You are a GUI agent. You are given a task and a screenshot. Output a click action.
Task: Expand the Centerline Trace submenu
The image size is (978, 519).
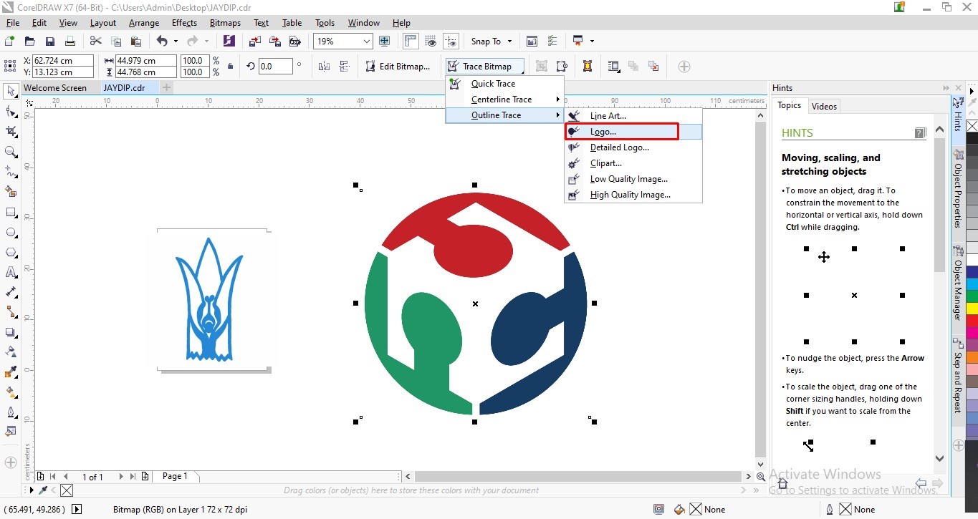click(x=504, y=100)
